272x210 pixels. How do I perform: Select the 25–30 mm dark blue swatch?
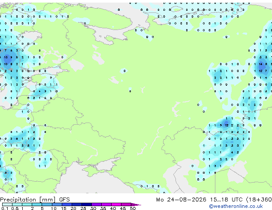tap(87, 204)
